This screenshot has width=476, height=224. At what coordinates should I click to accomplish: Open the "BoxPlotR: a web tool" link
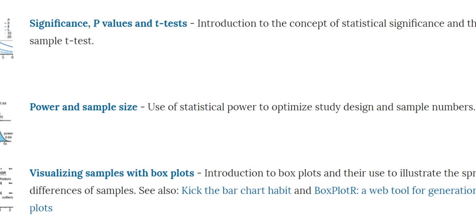[395, 191]
